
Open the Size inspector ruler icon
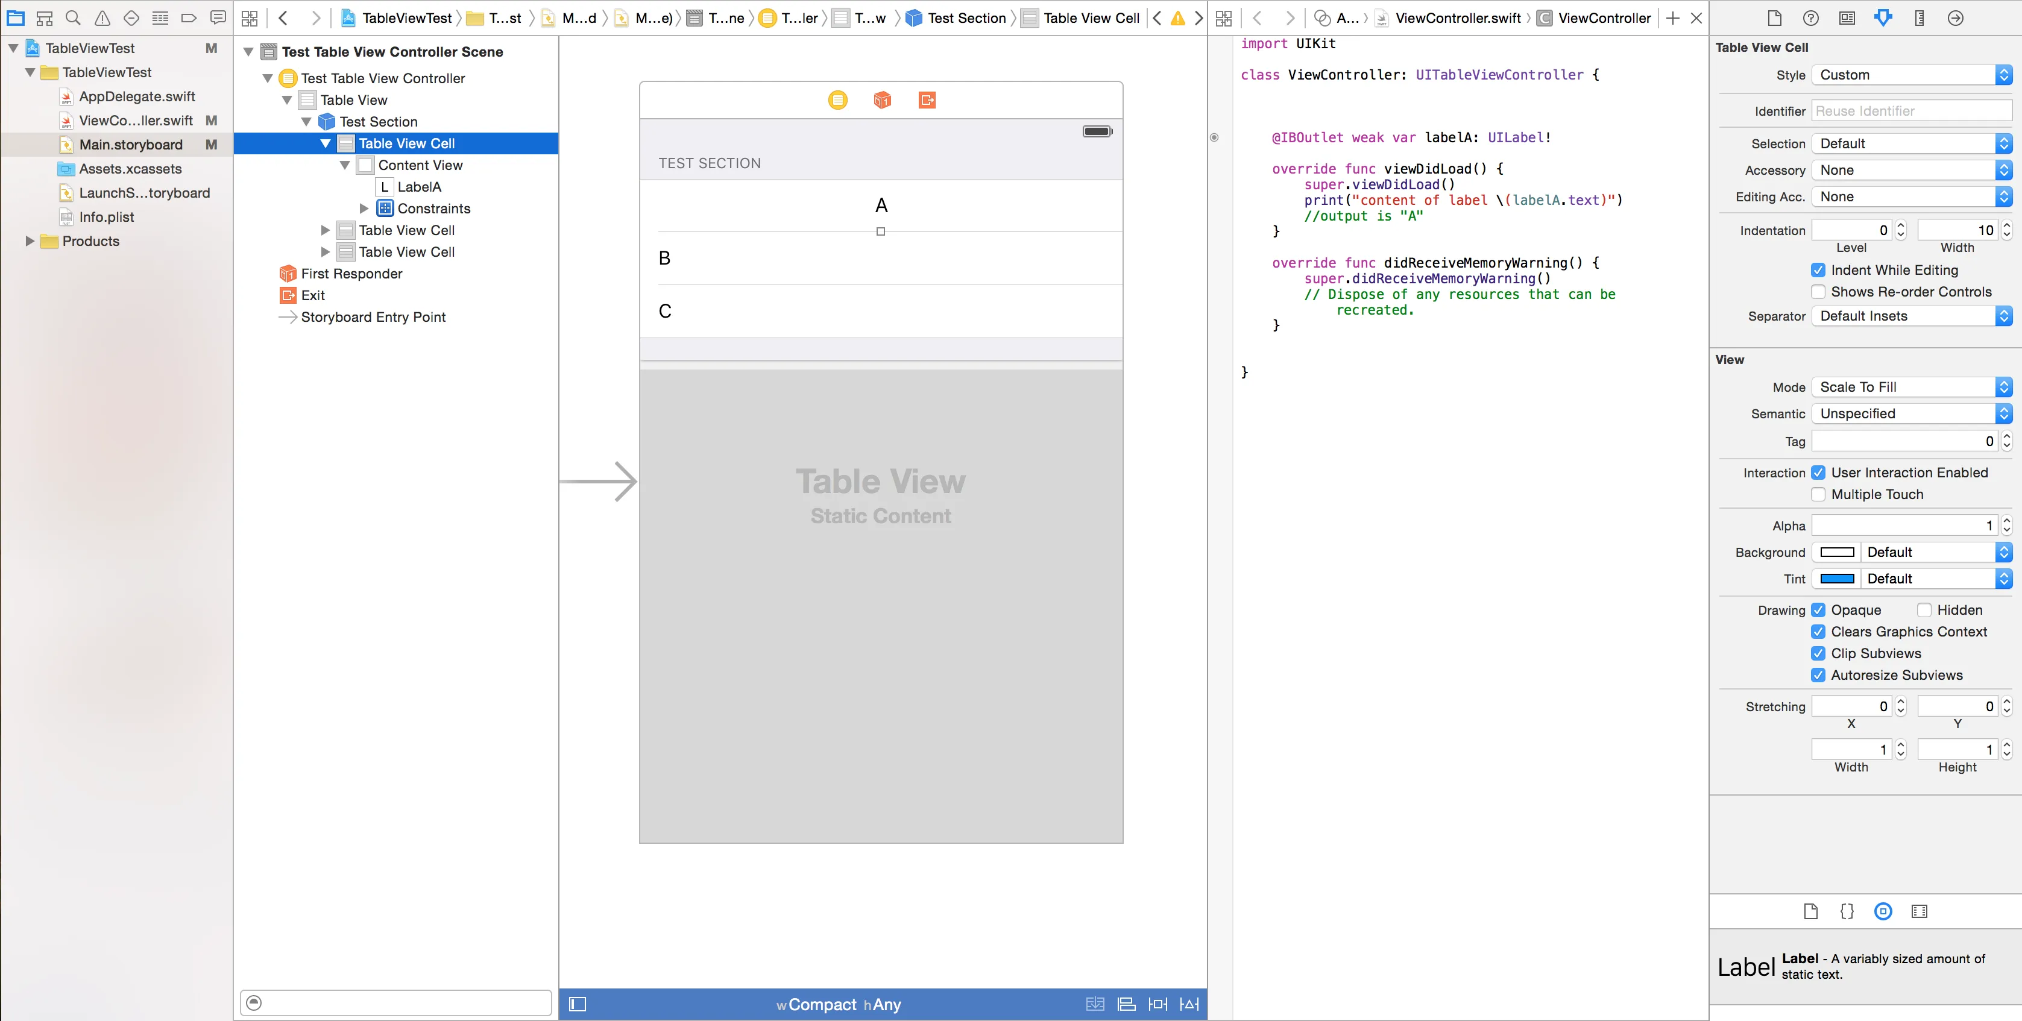(x=1919, y=18)
